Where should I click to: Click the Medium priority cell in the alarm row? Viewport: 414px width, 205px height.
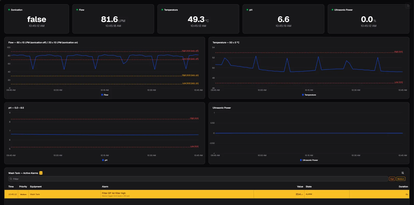[23, 194]
